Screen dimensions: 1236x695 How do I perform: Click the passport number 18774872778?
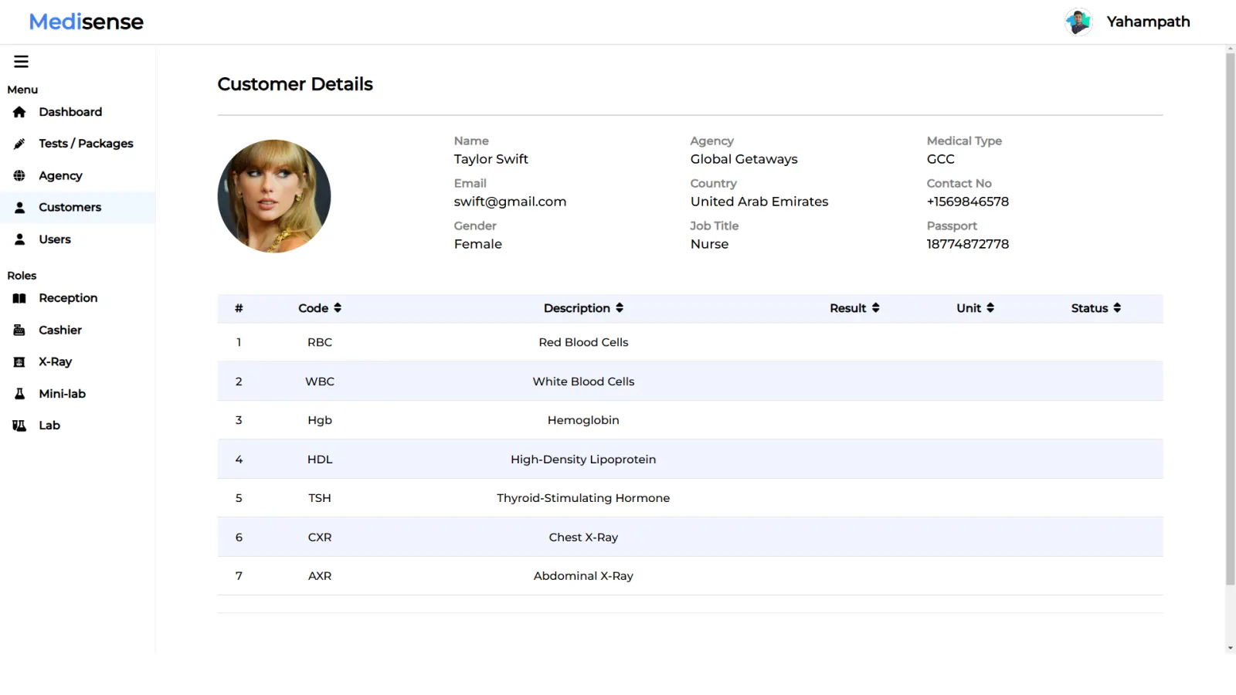(968, 244)
